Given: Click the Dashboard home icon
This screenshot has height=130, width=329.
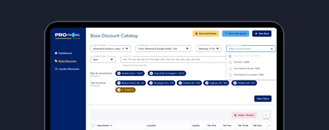Looking at the screenshot, I should pos(56,53).
